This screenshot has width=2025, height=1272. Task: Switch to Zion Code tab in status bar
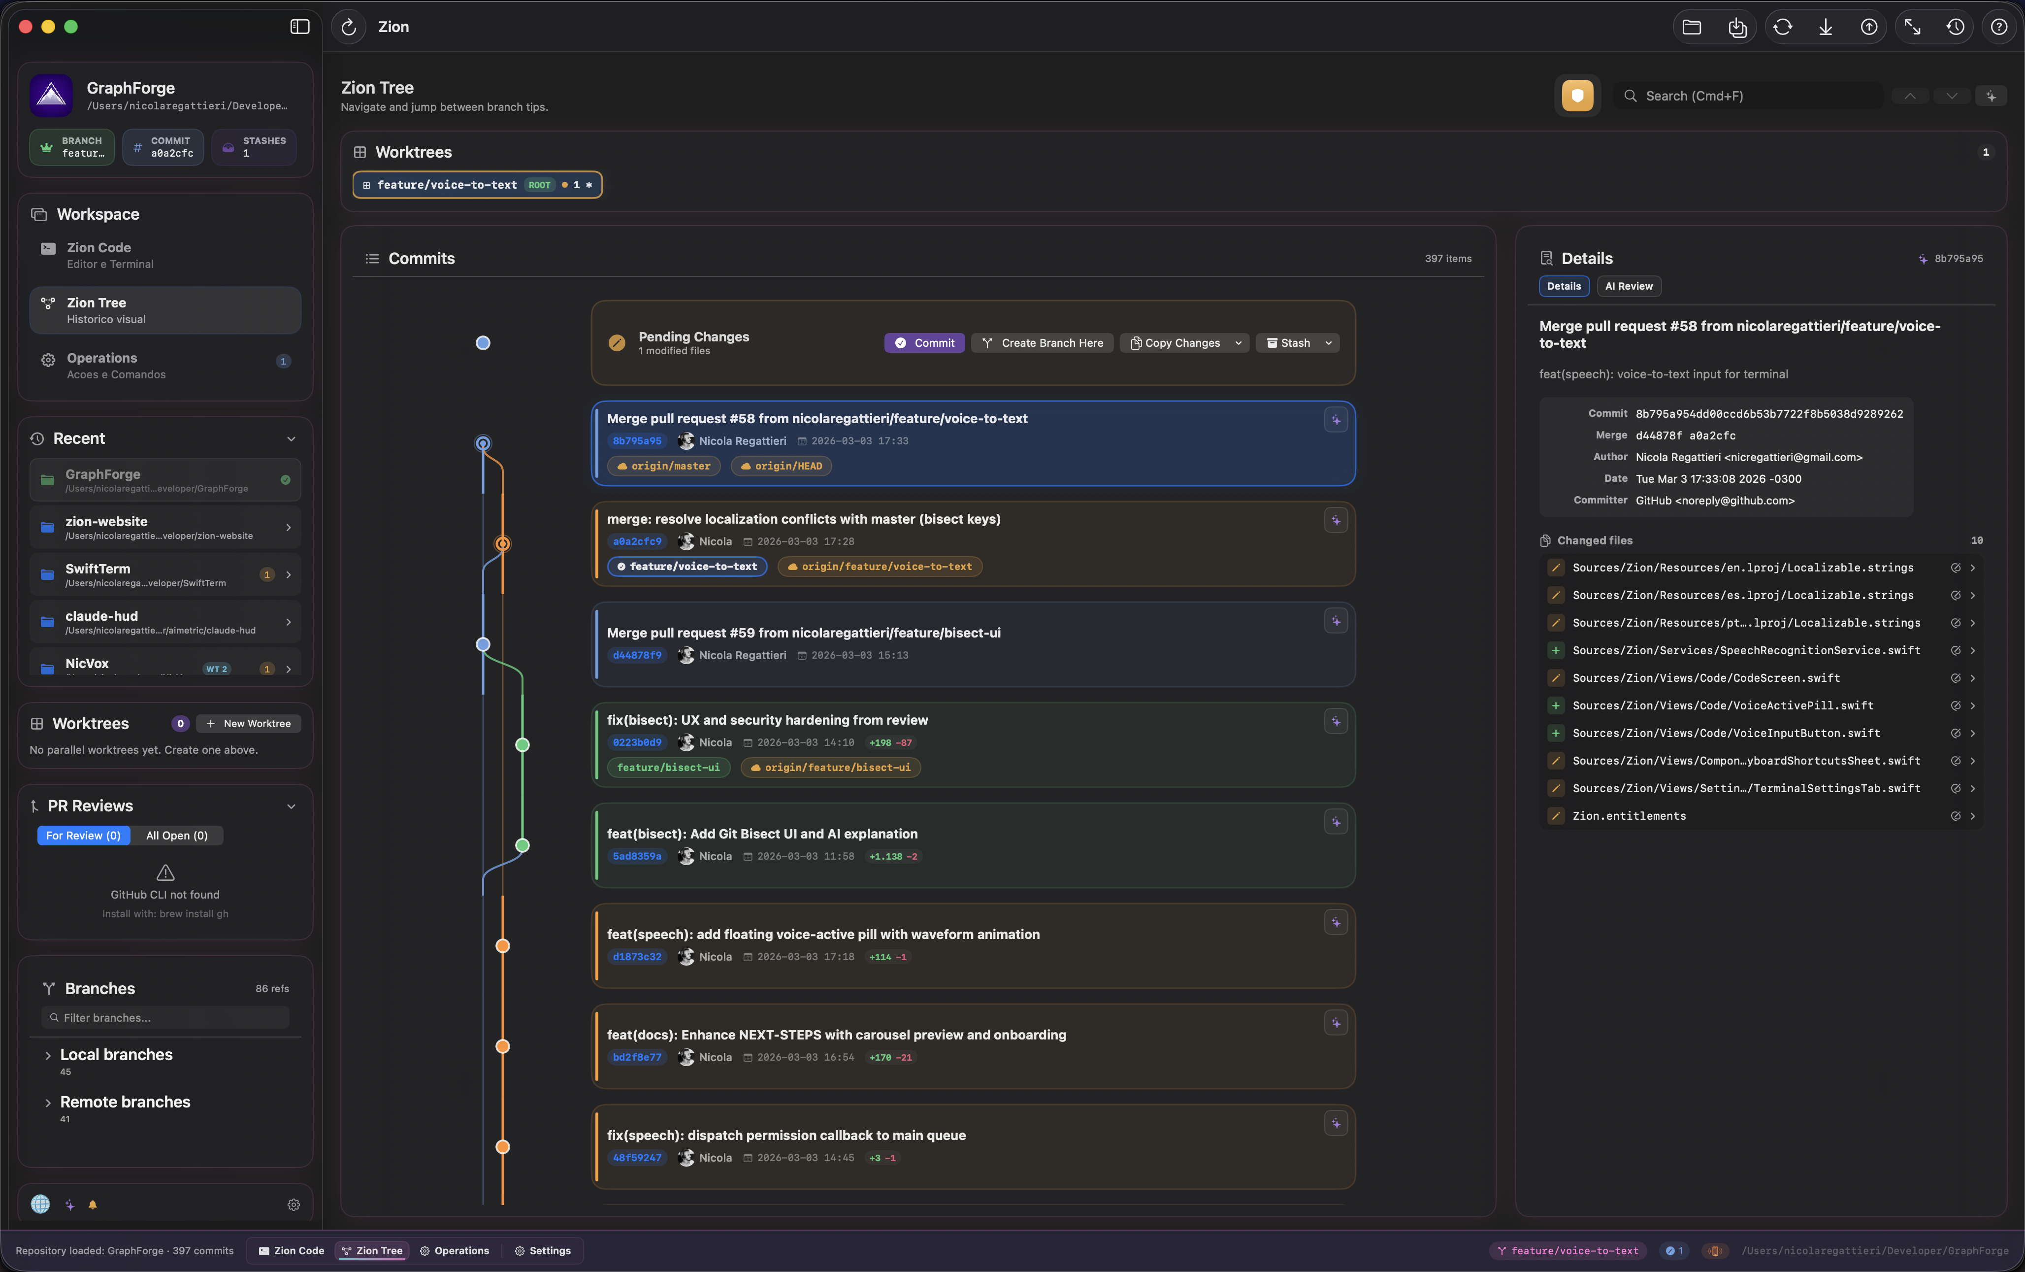(x=291, y=1251)
